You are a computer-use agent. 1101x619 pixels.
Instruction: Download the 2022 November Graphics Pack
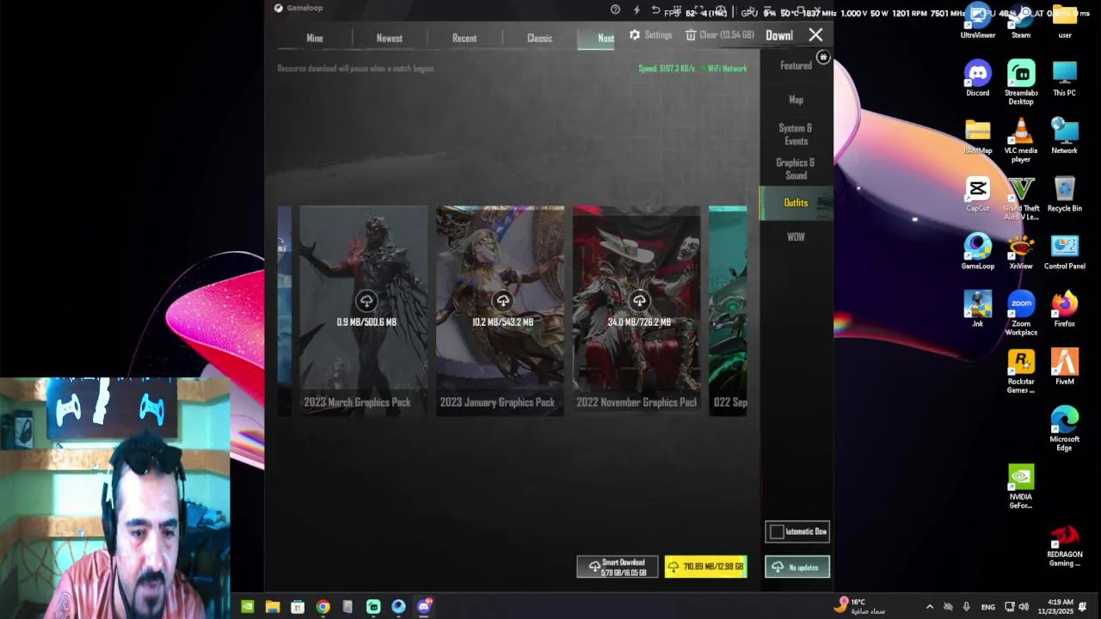point(639,301)
